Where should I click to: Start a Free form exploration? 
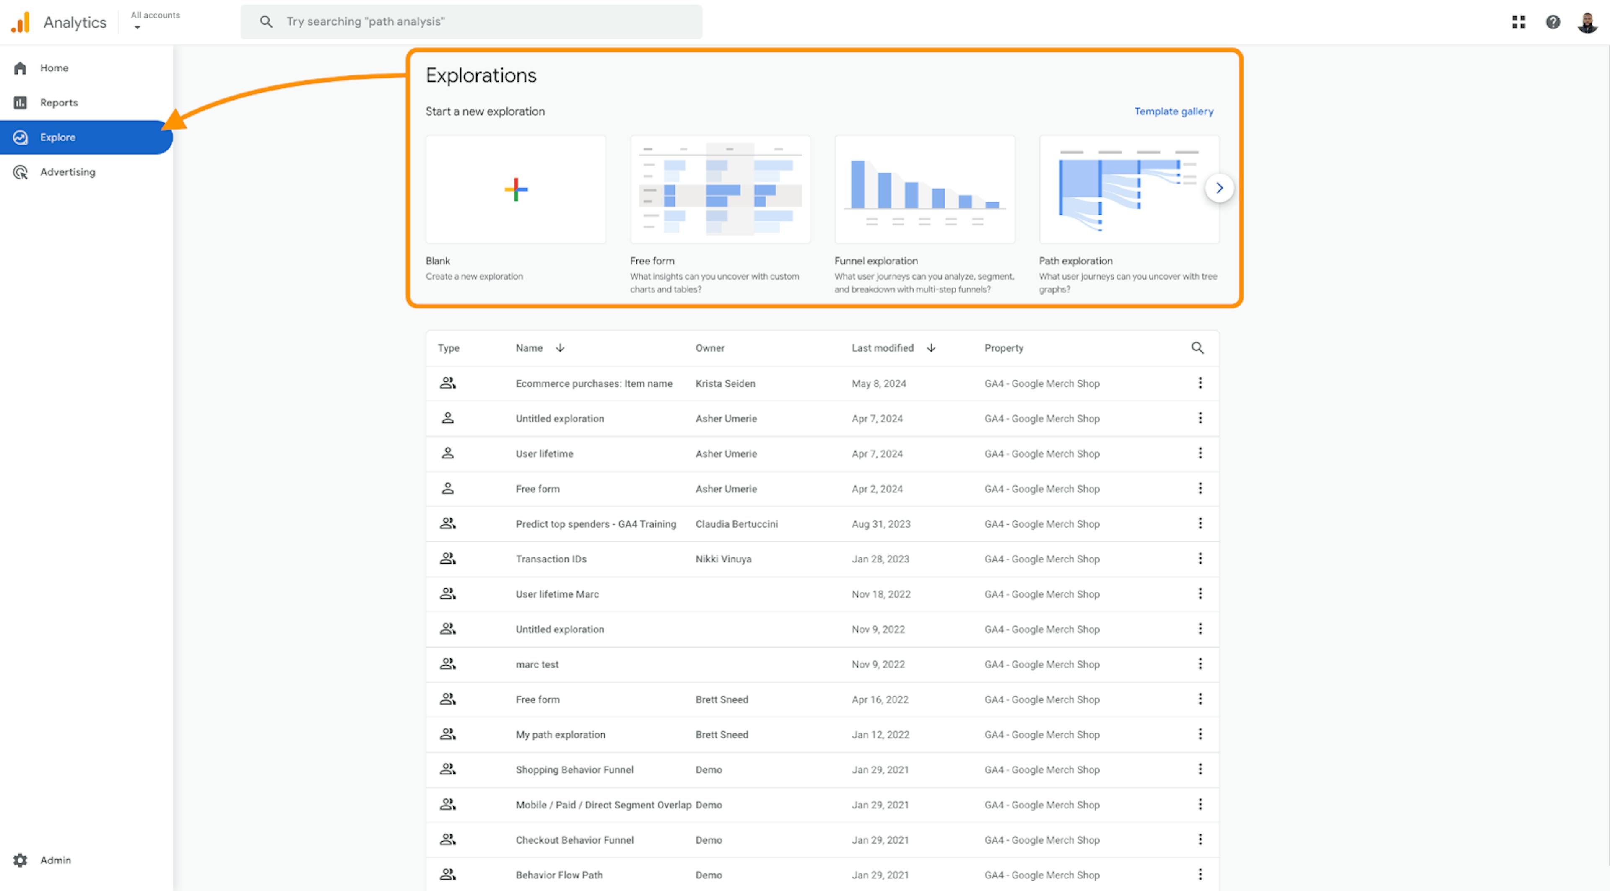720,189
